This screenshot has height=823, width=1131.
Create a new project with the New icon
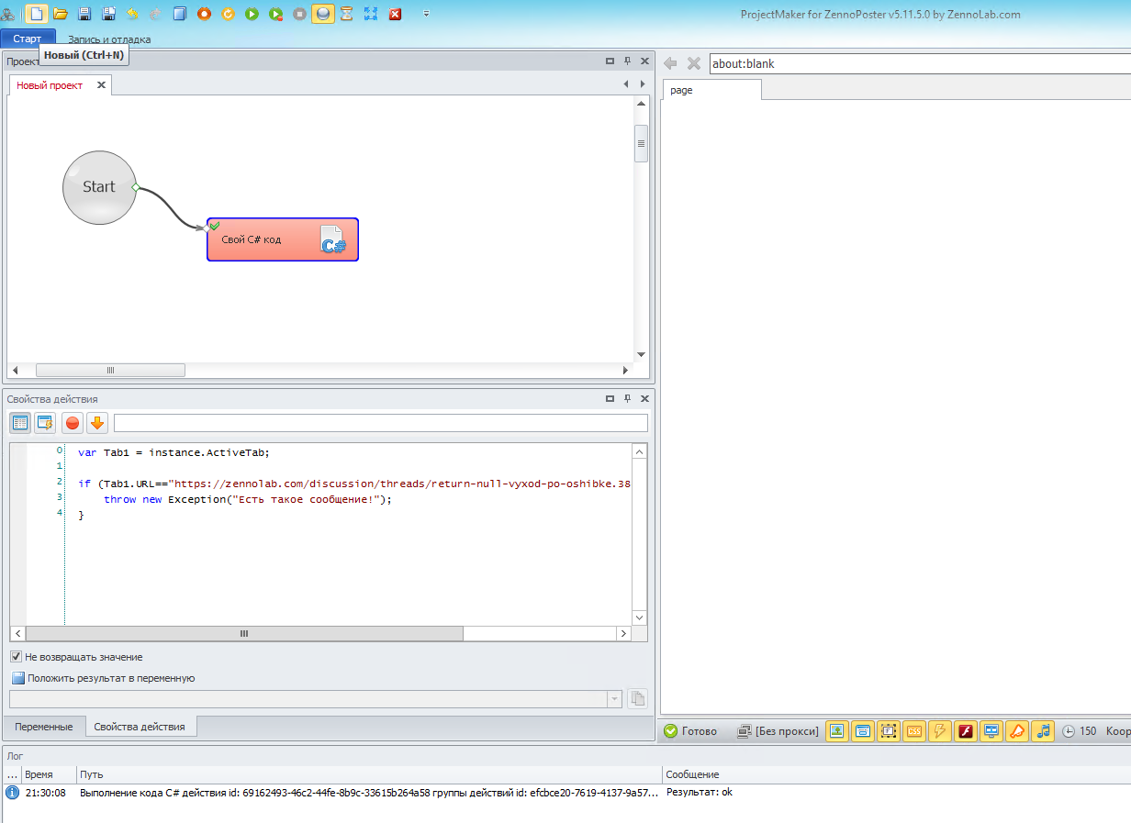pos(37,14)
